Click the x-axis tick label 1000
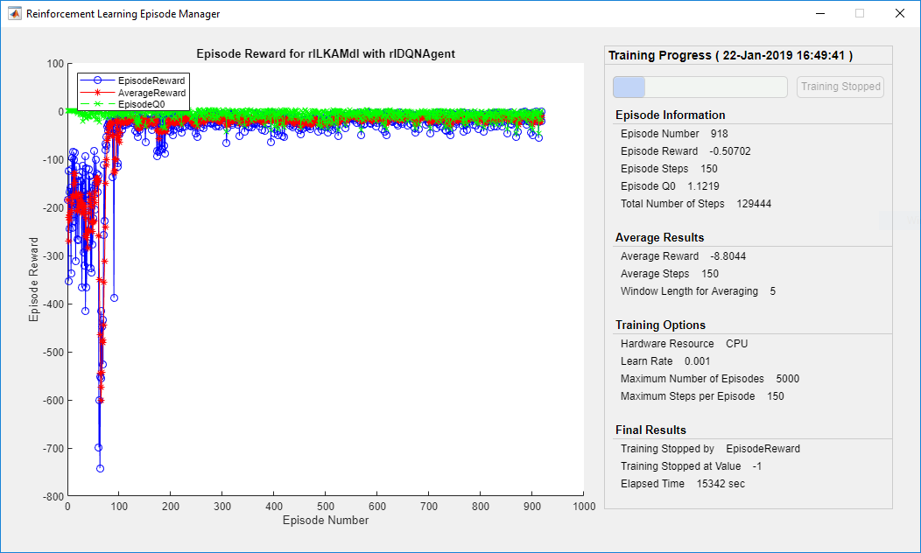 (x=584, y=506)
